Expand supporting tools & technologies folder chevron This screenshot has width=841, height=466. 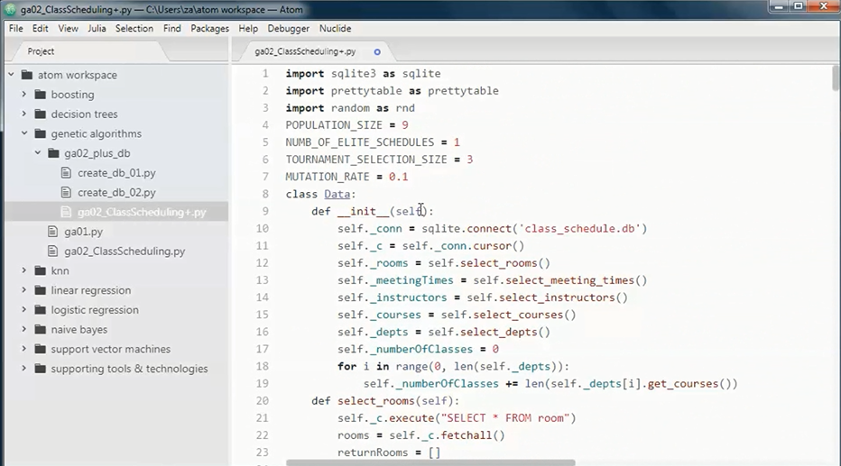point(24,369)
